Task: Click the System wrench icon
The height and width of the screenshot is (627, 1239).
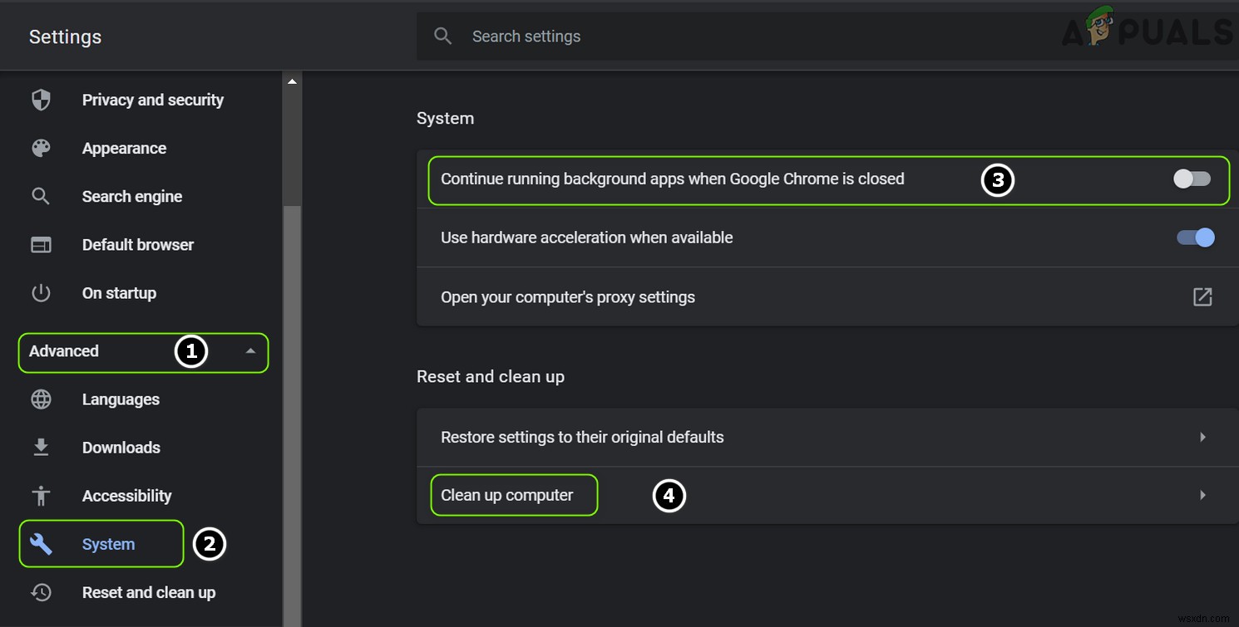Action: pyautogui.click(x=41, y=544)
